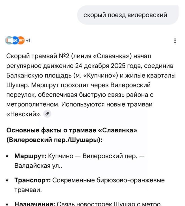The image size is (185, 206).
Task: Select the «Транспорт:» bullet label
Action: (32, 180)
